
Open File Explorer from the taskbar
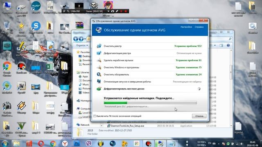click(x=17, y=143)
